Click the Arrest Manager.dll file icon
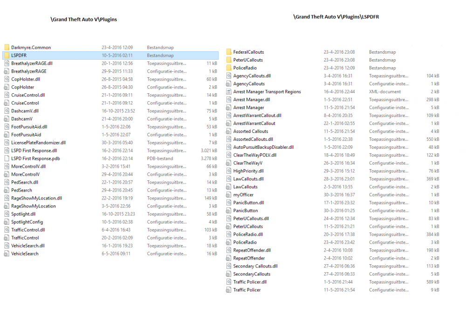Image resolution: width=466 pixels, height=316 pixels. (x=228, y=100)
